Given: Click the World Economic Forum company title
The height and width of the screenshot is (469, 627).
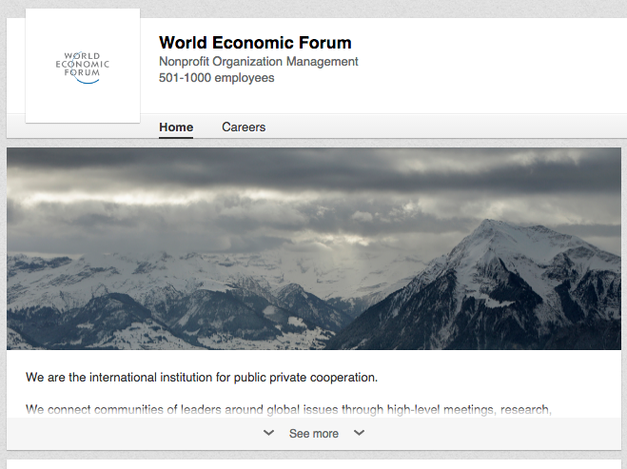Looking at the screenshot, I should pyautogui.click(x=255, y=43).
